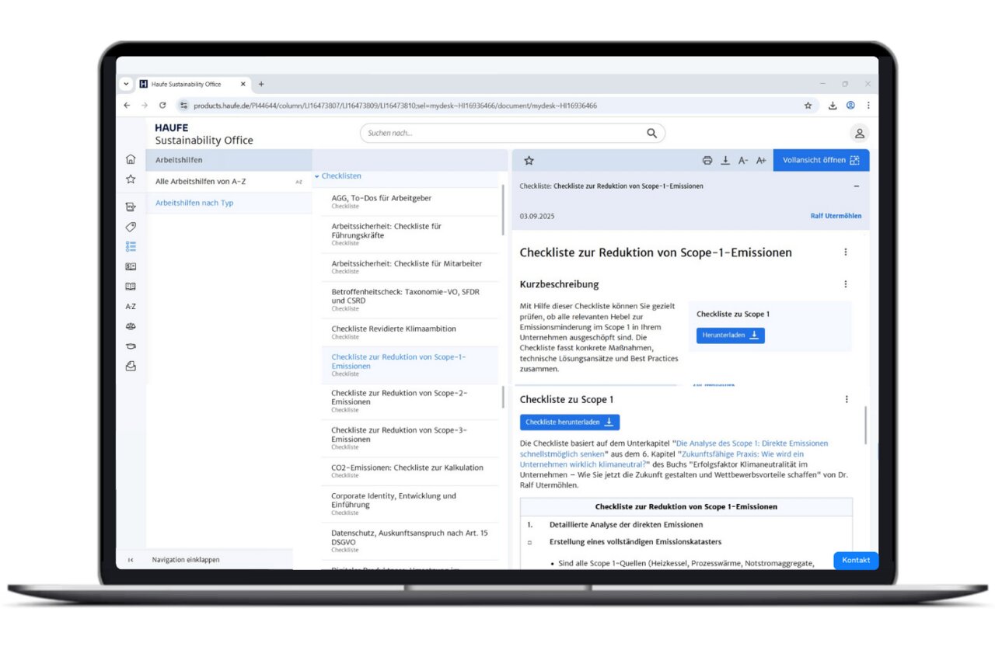Click the print icon in document toolbar
The image size is (995, 650).
(707, 161)
